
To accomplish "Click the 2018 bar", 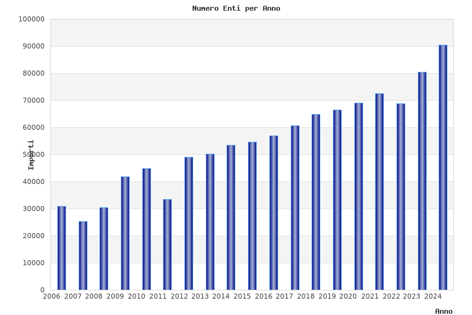I will click(316, 202).
